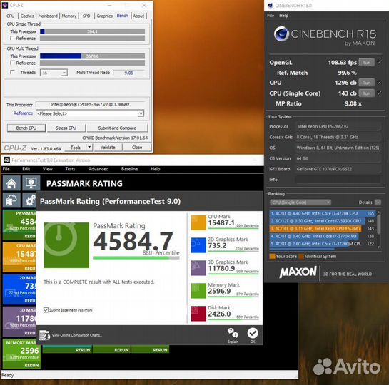Image resolution: width=389 pixels, height=385 pixels.
Task: Click View Online Comparison Charts icon
Action: tap(44, 335)
